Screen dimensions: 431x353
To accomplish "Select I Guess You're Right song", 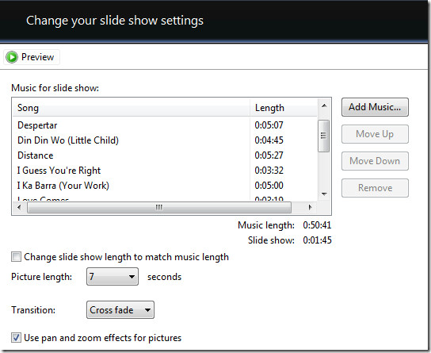I will click(165, 171).
